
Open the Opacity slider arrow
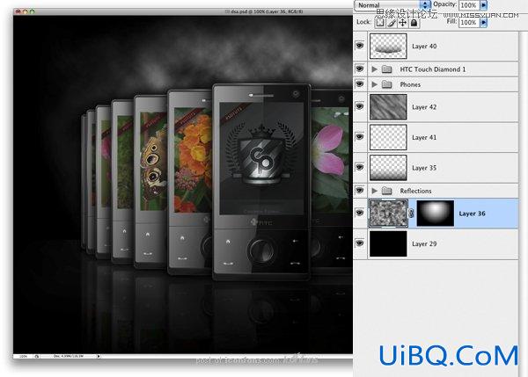(484, 5)
